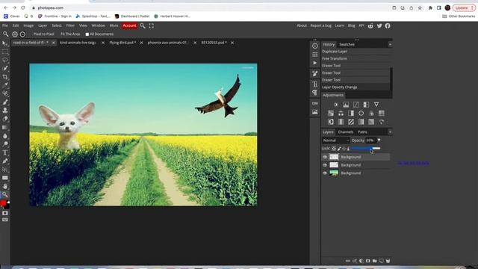Open the CSS panel icon
The height and width of the screenshot is (269, 478).
click(x=314, y=103)
